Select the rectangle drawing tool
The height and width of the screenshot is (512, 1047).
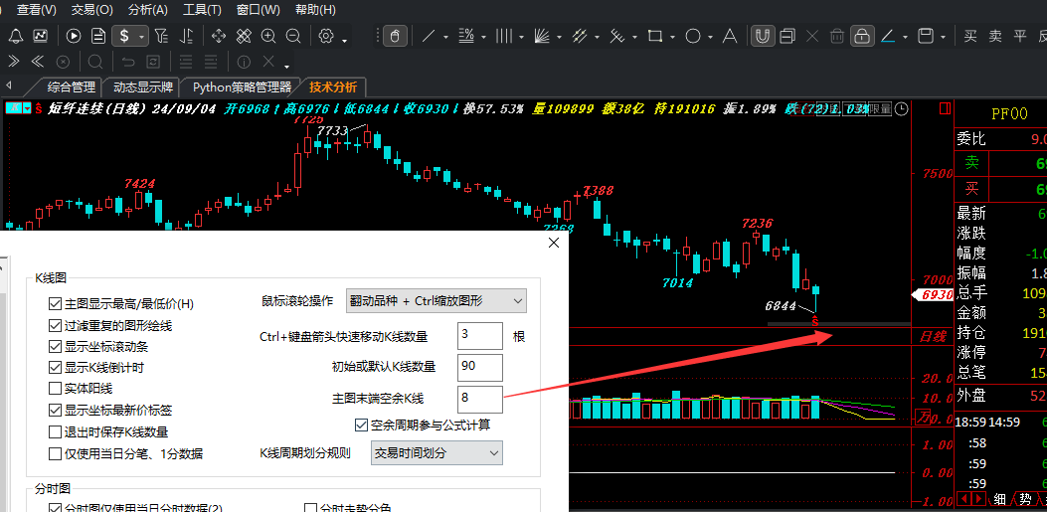[655, 36]
